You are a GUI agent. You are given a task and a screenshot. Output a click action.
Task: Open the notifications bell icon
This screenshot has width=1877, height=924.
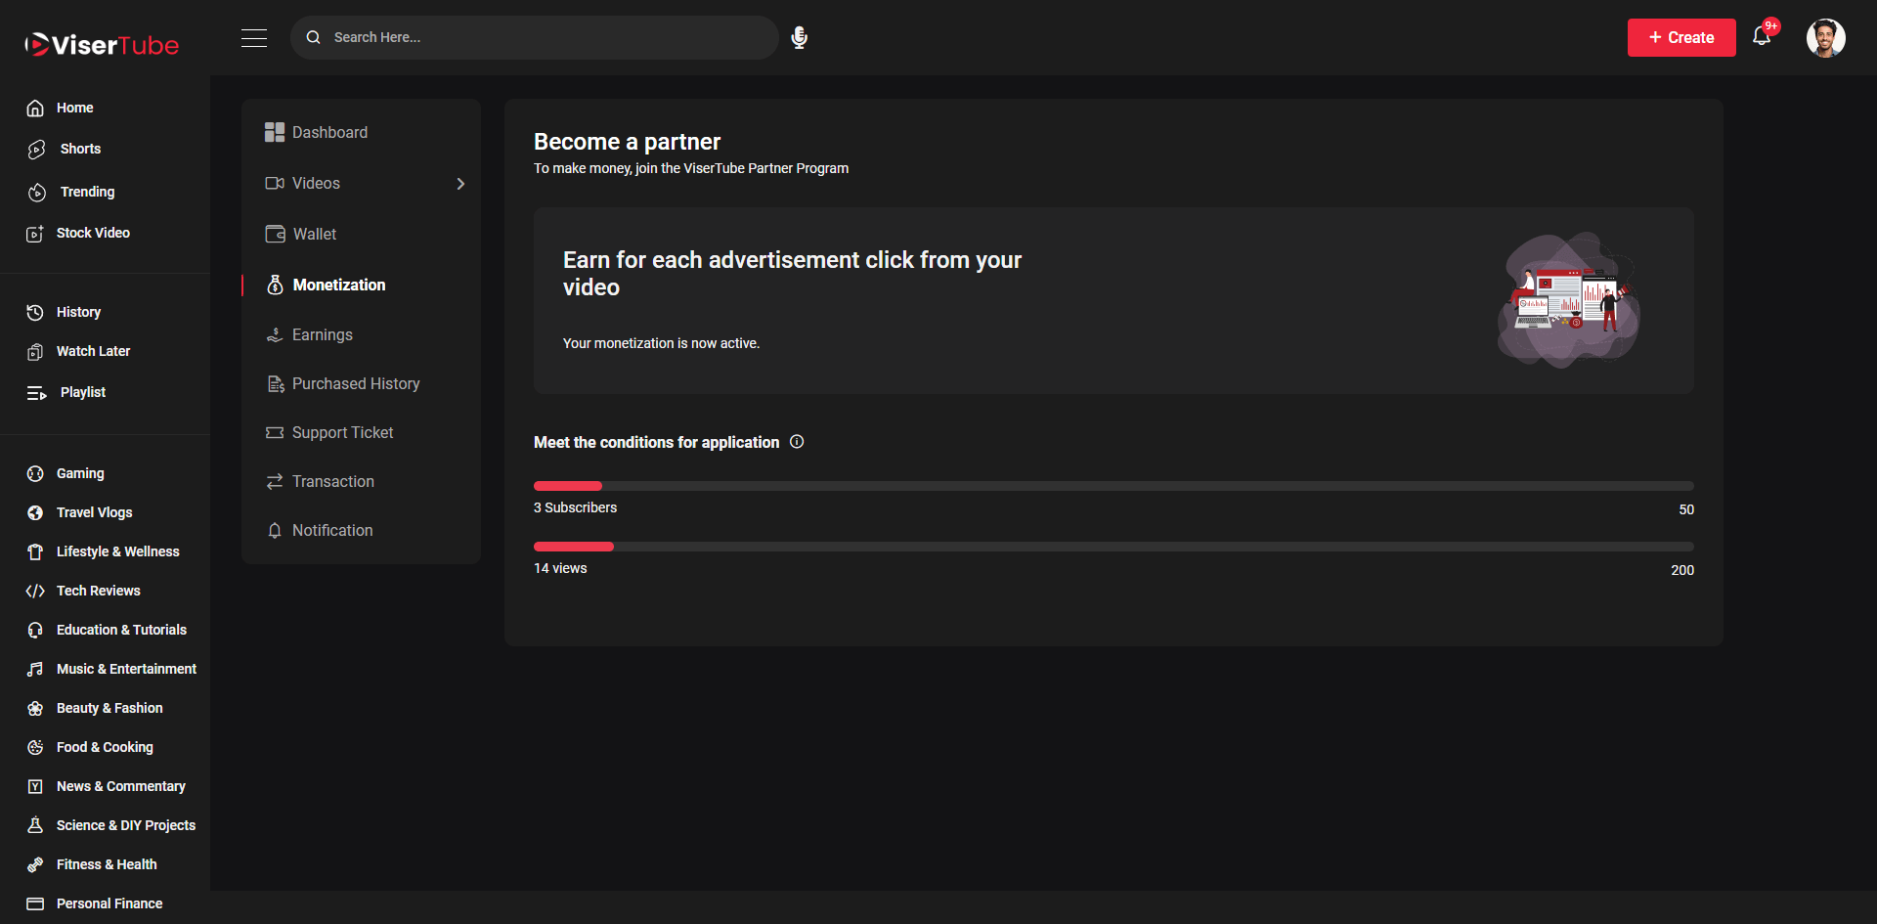tap(1762, 37)
